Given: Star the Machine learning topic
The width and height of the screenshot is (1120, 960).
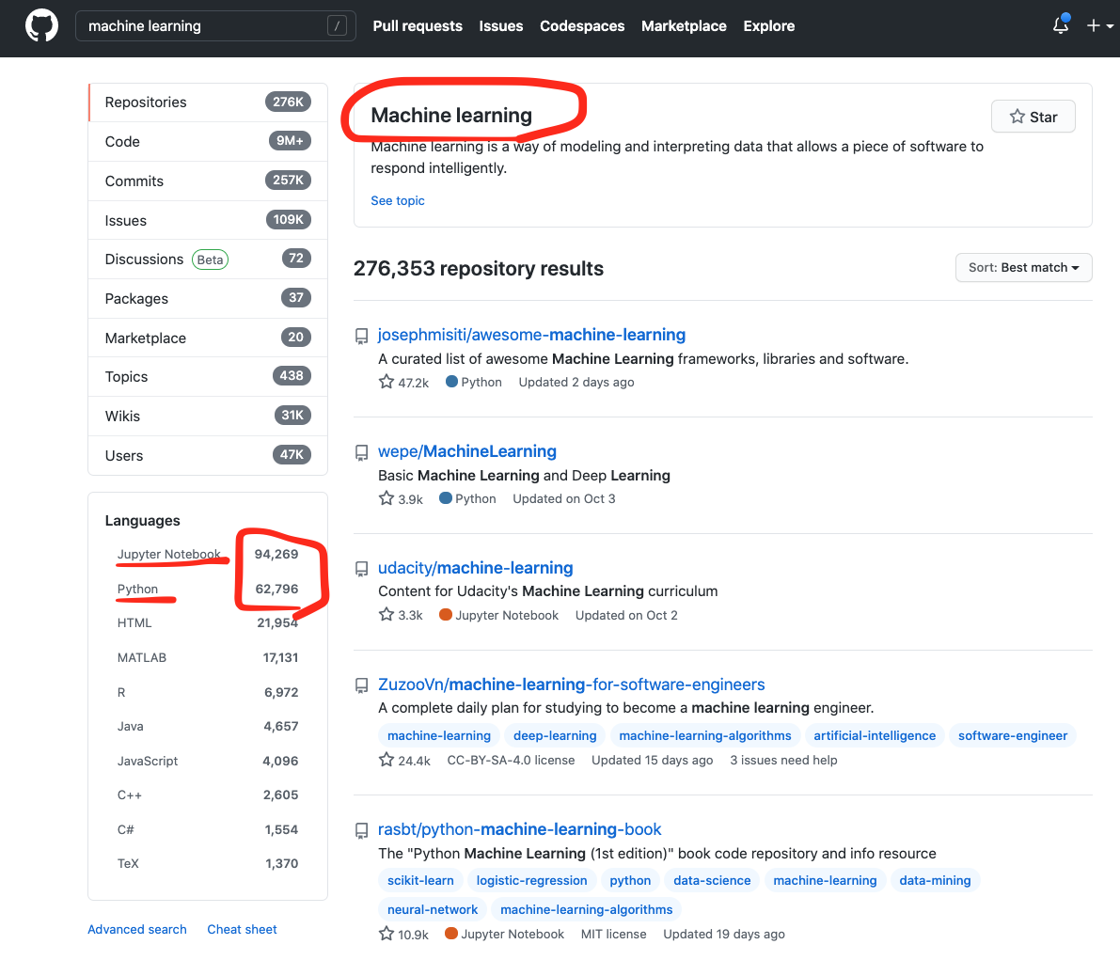Looking at the screenshot, I should (x=1033, y=117).
